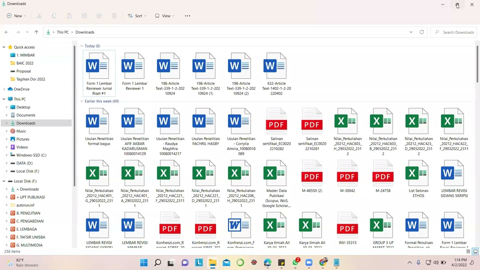
Task: Select the Master Data Publikasi Excel file
Action: click(x=276, y=184)
